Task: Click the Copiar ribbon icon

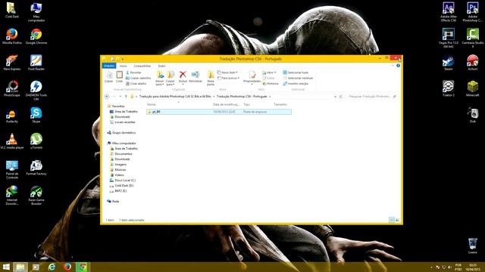Action: pos(108,76)
